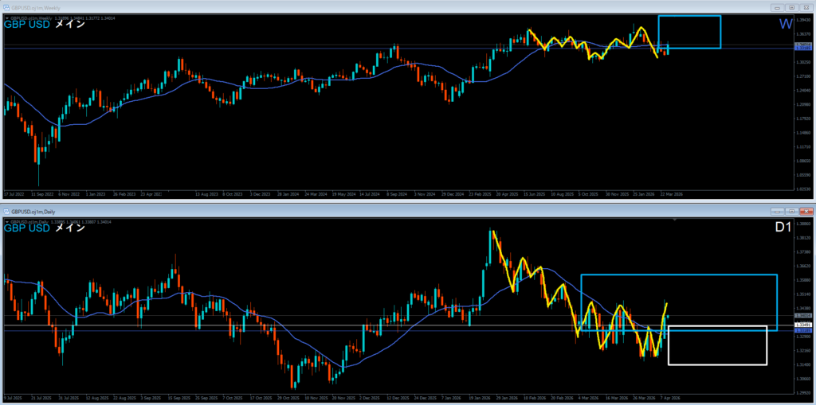Click 1.39430 on the Weekly price scale
816x405 pixels.
804,20
